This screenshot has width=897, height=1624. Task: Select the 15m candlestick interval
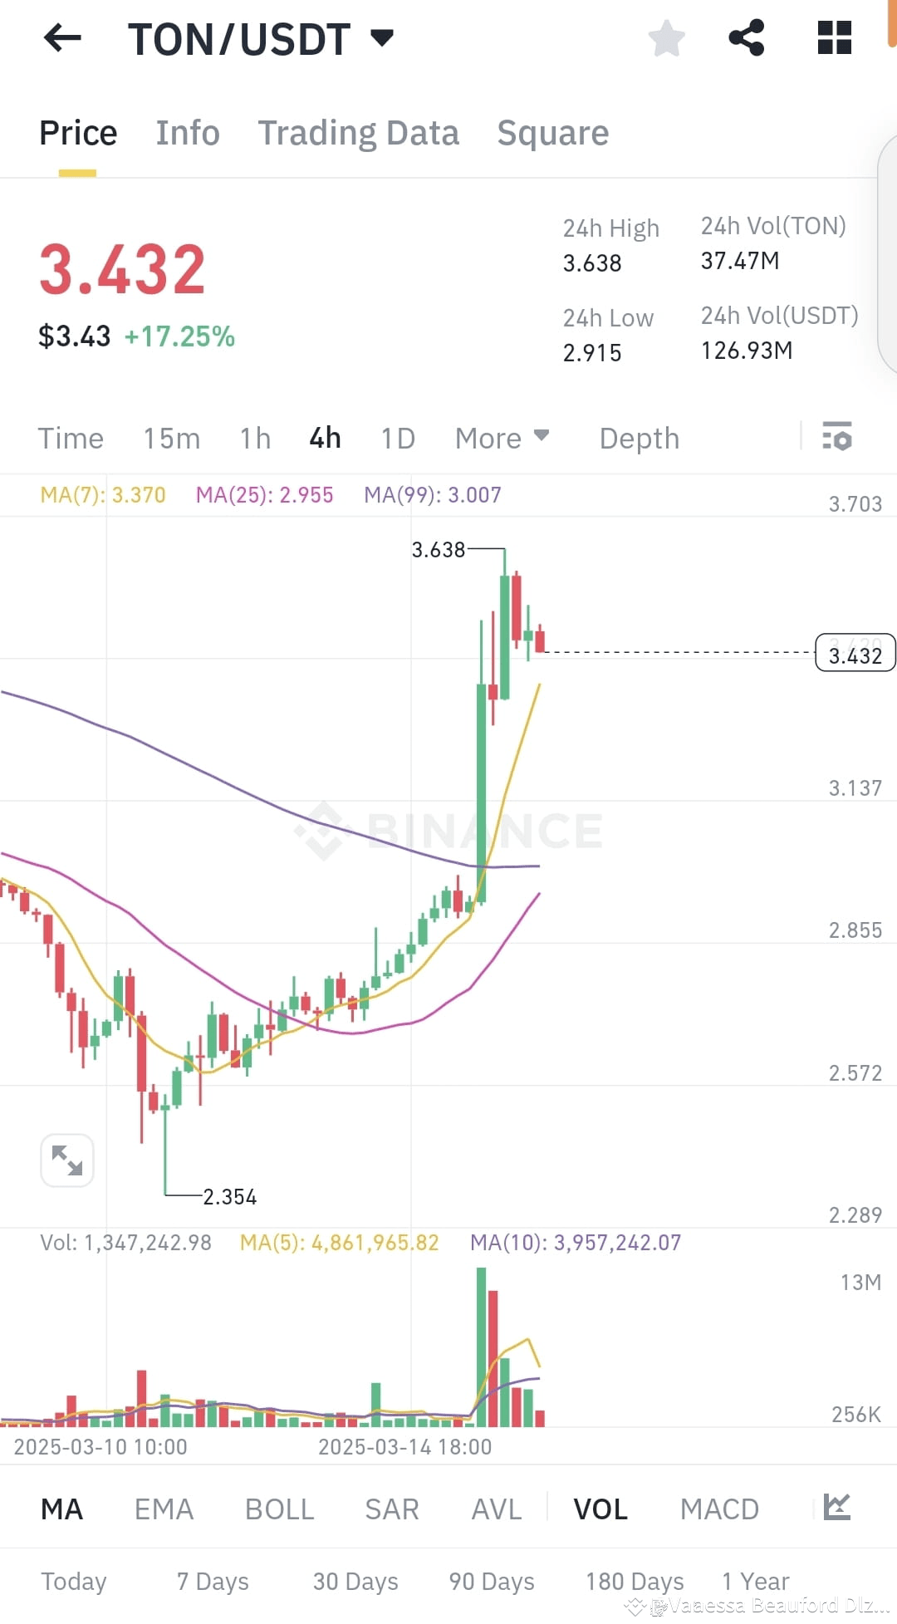(x=172, y=438)
